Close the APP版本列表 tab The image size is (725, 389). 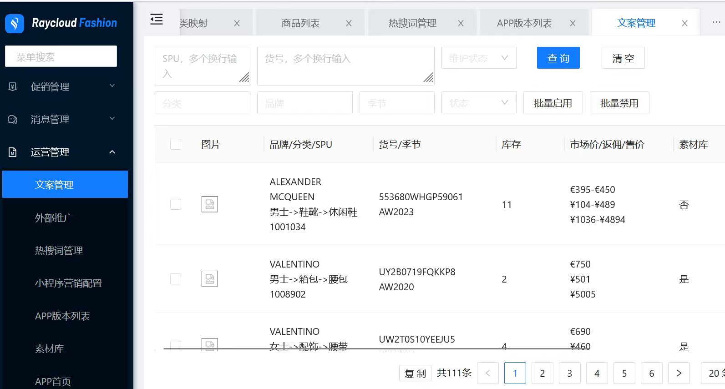pyautogui.click(x=573, y=23)
